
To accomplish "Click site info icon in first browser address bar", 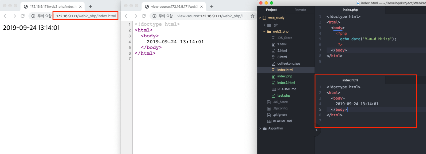I will coord(33,16).
